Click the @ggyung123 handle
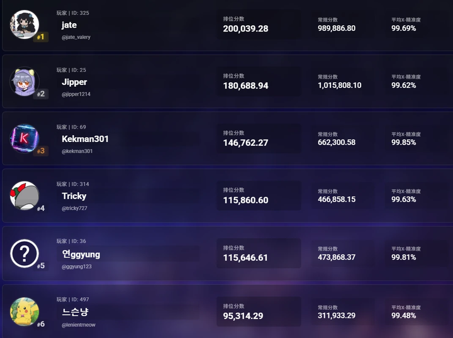Viewport: 453px width, 338px height. 76,267
